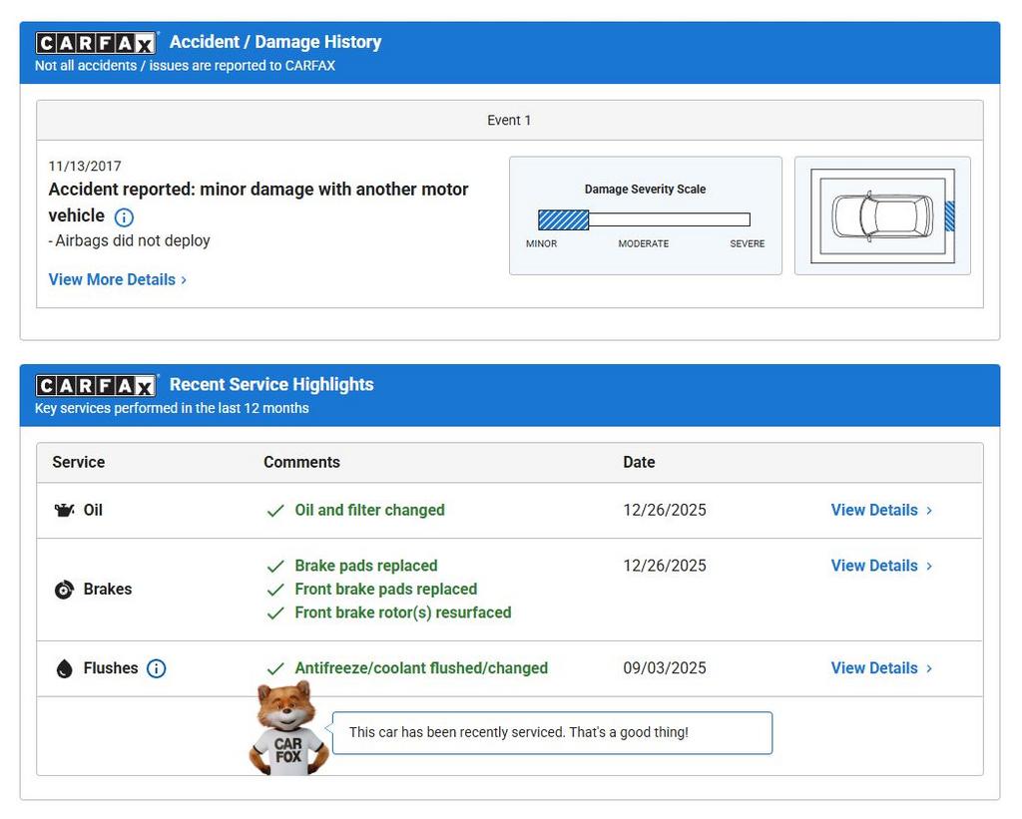
Task: Click info icon beside Flushes
Action: click(x=157, y=668)
